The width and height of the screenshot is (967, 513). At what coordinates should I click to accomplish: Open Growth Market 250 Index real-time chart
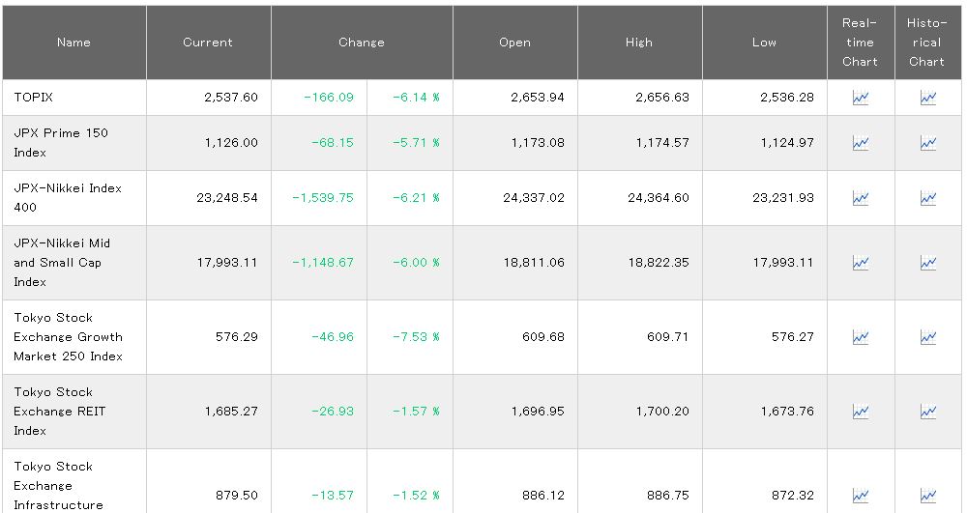[x=860, y=337]
